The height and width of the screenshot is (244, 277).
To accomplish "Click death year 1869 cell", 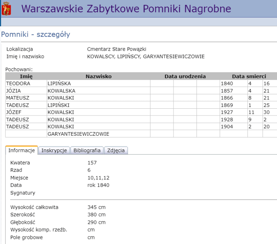I will (x=234, y=105).
